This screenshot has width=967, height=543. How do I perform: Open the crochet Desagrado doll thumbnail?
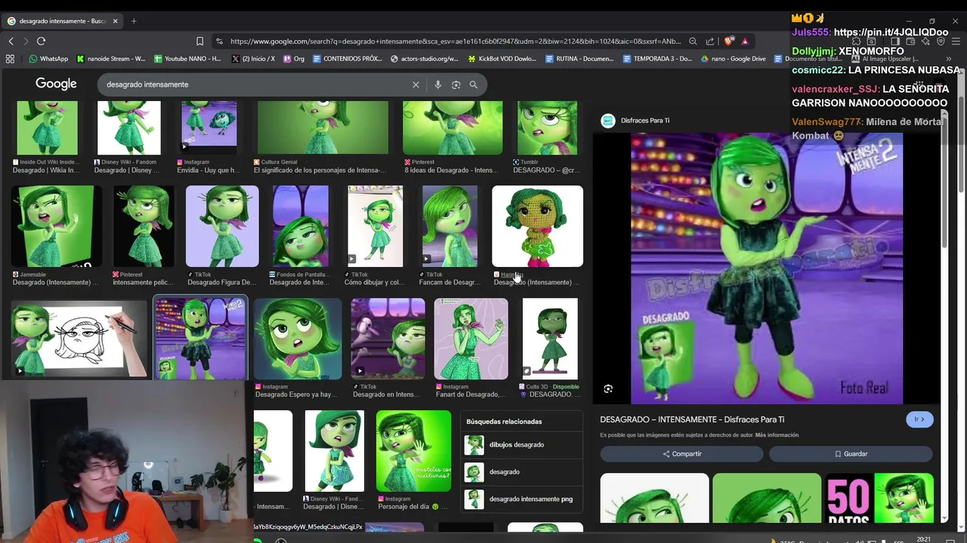pyautogui.click(x=537, y=226)
